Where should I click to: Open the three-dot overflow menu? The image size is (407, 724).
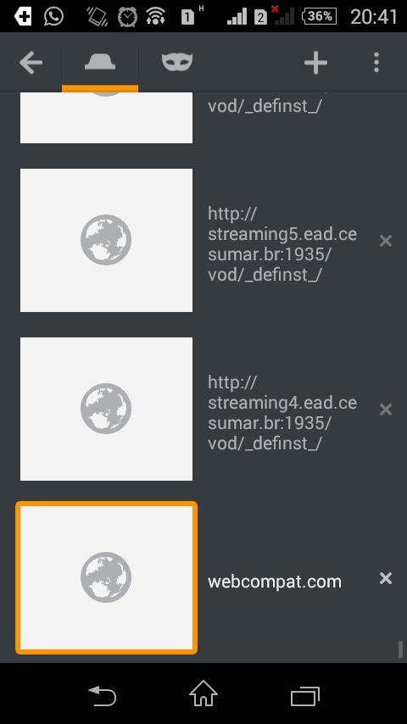tap(376, 63)
